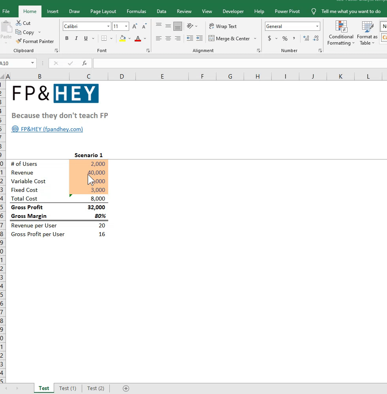Open the font name dropdown
Screen dimensions: 387x394
(x=107, y=26)
